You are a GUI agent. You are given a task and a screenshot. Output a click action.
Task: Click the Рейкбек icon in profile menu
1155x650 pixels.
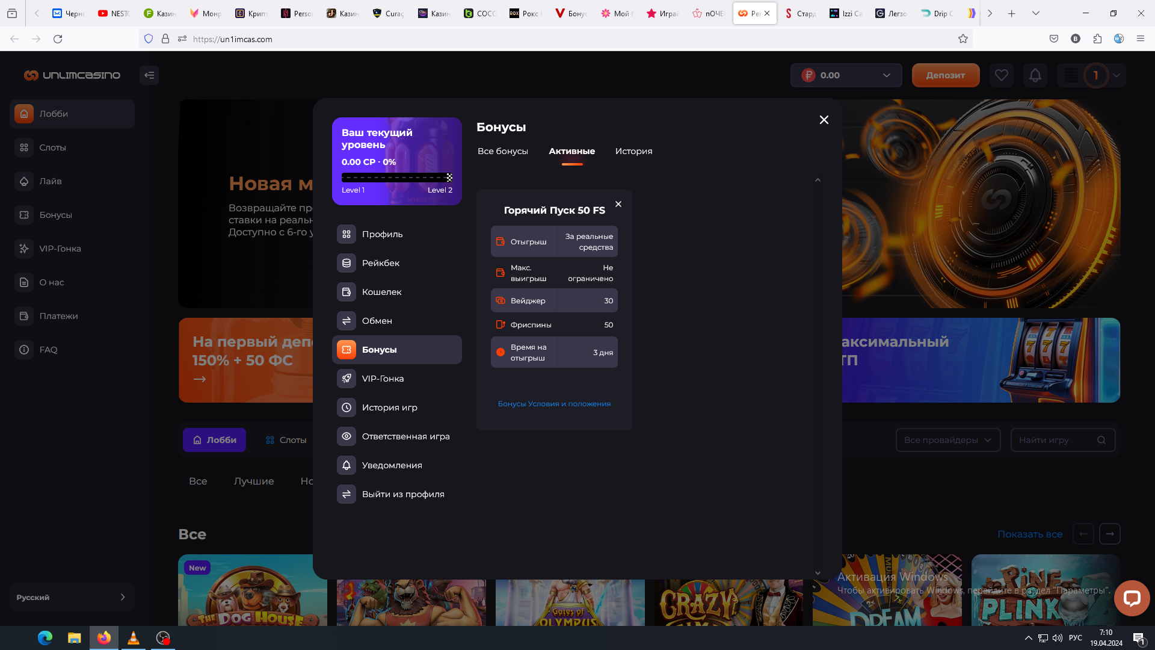346,263
